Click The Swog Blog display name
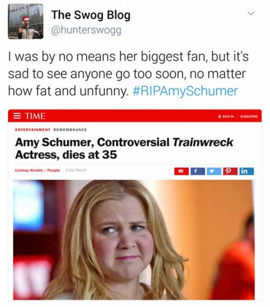270x307 pixels. pyautogui.click(x=91, y=15)
